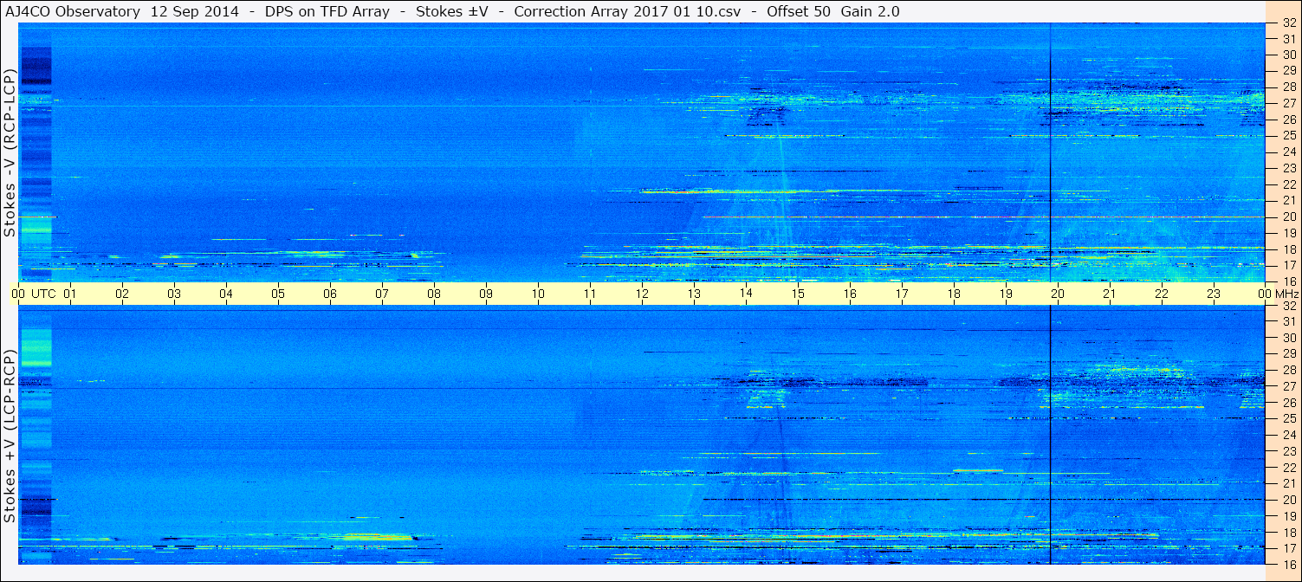Select the 18 hour mark on time axis
1302x582 pixels.
click(954, 294)
